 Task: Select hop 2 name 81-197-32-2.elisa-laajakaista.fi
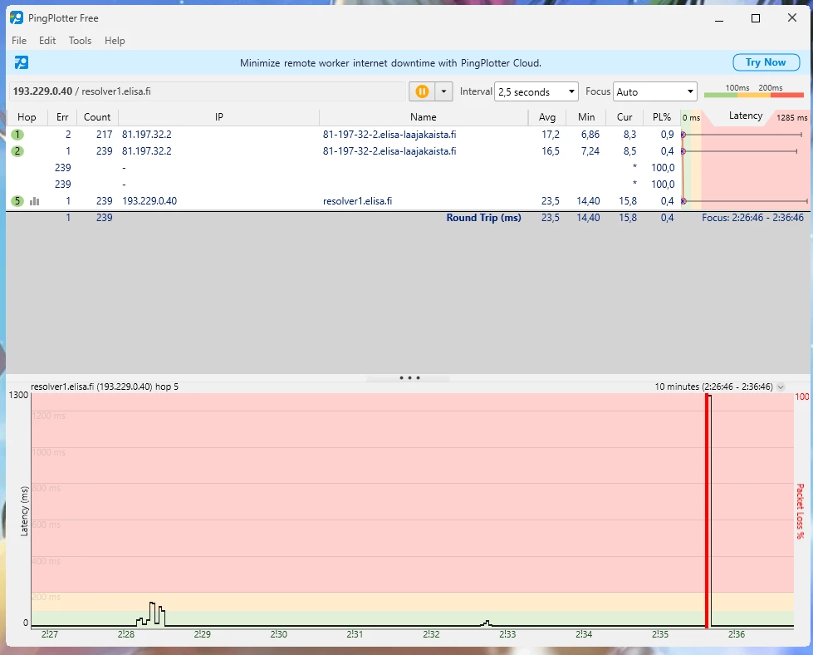coord(389,151)
